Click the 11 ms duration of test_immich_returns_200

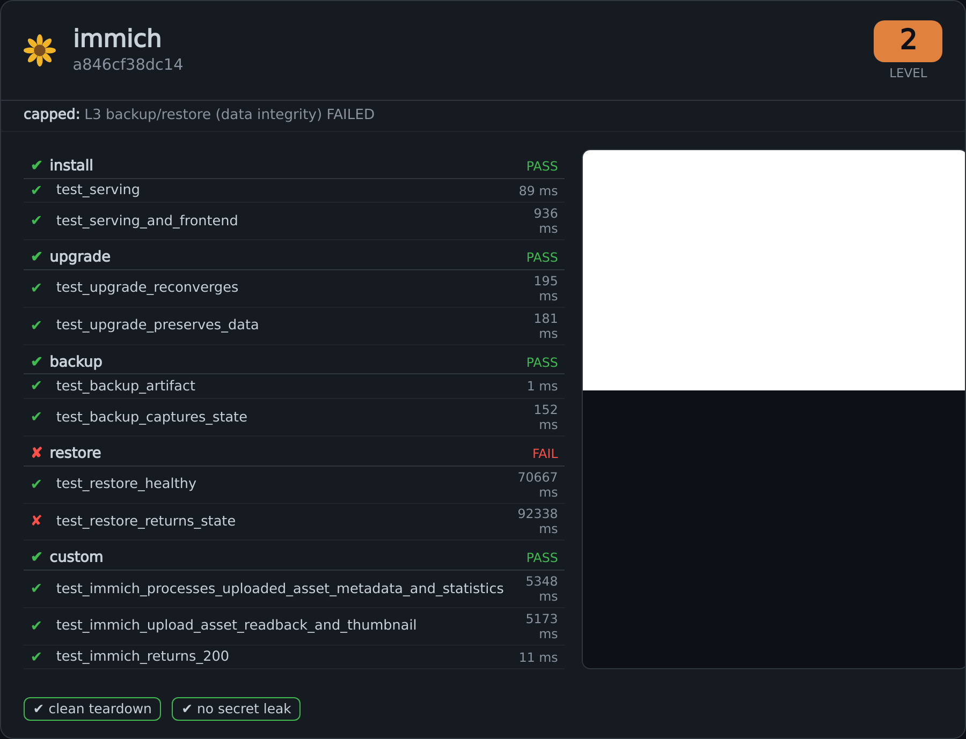[x=538, y=657]
